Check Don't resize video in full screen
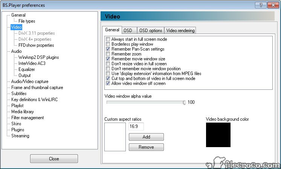This screenshot has width=281, height=169. (x=108, y=64)
